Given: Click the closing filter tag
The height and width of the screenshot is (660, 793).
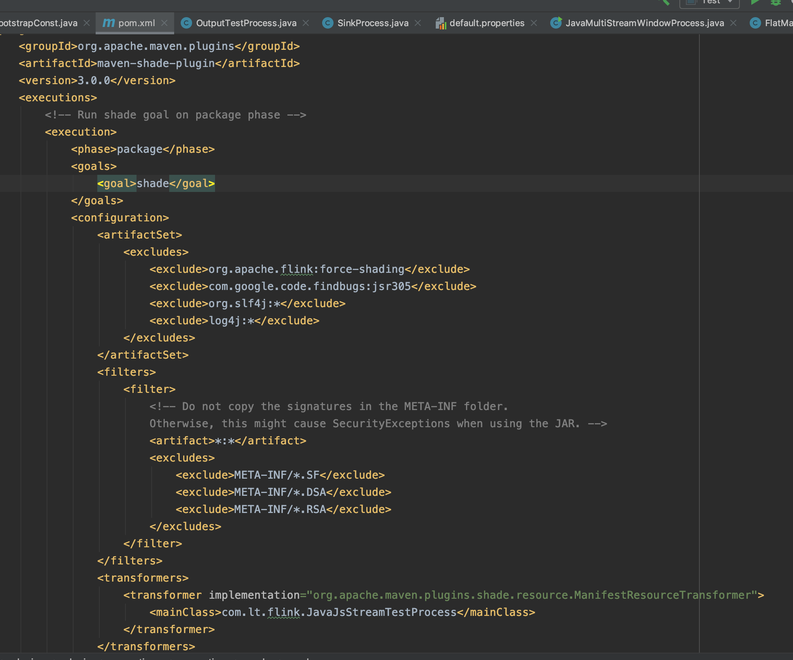Looking at the screenshot, I should [x=152, y=544].
